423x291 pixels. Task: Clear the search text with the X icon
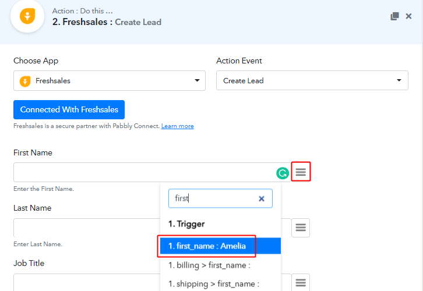coord(262,199)
